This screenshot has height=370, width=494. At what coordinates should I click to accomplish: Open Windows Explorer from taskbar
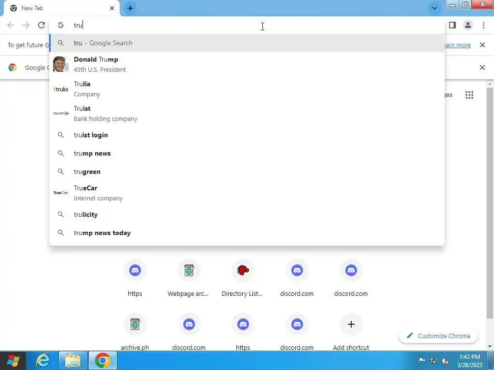click(72, 361)
